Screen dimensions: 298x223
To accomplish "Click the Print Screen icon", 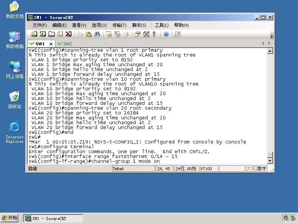I will coord(109,34).
